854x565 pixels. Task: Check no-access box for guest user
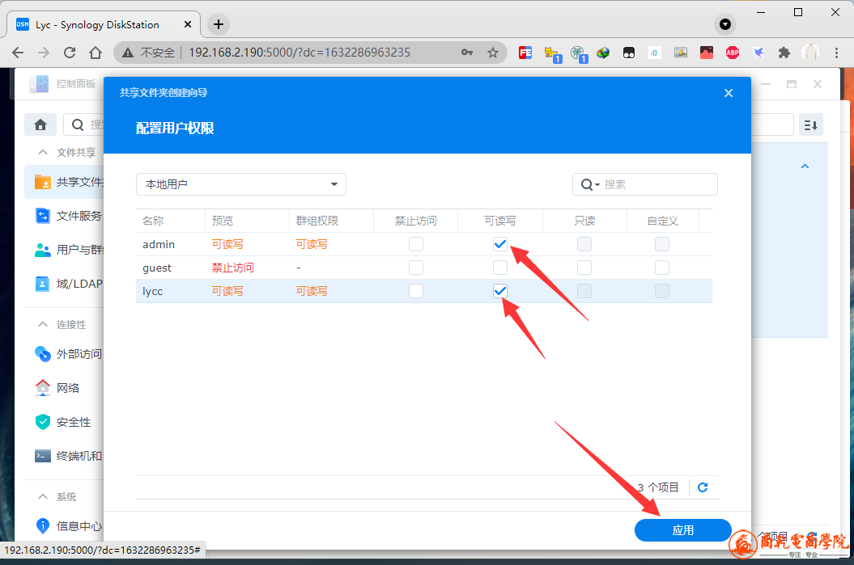point(416,268)
